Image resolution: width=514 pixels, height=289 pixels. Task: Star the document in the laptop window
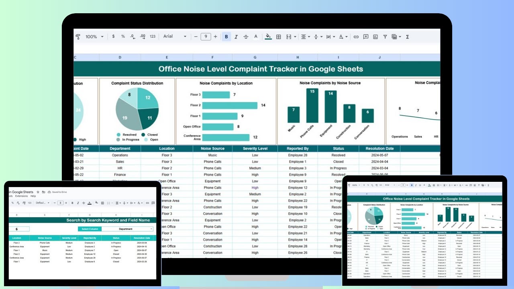pos(38,192)
